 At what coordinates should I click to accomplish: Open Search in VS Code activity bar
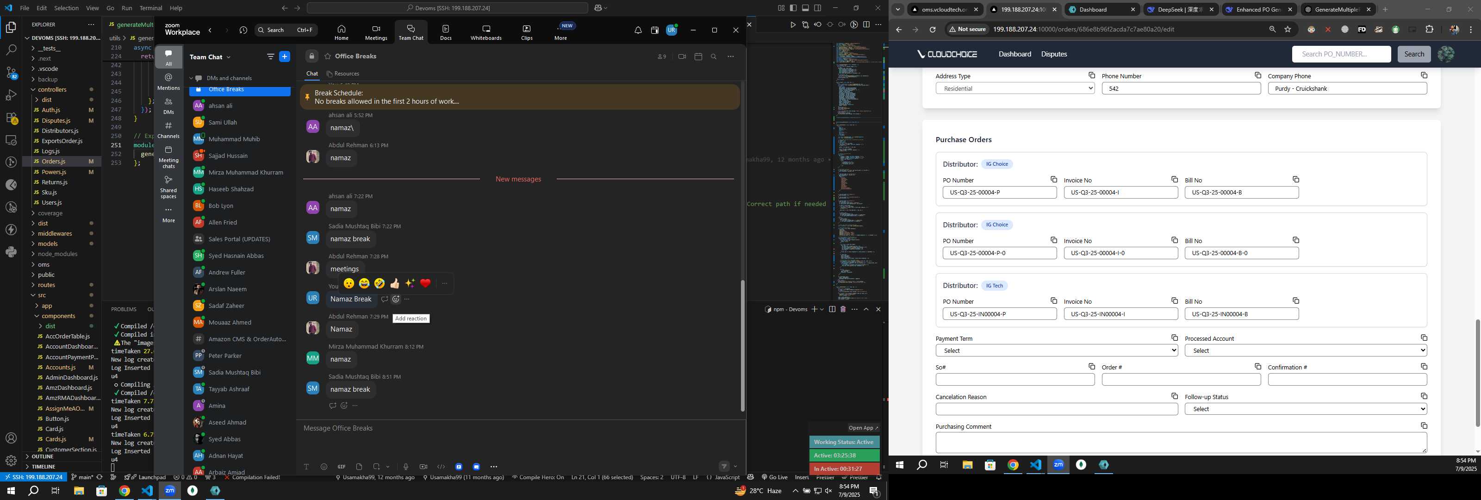(11, 50)
